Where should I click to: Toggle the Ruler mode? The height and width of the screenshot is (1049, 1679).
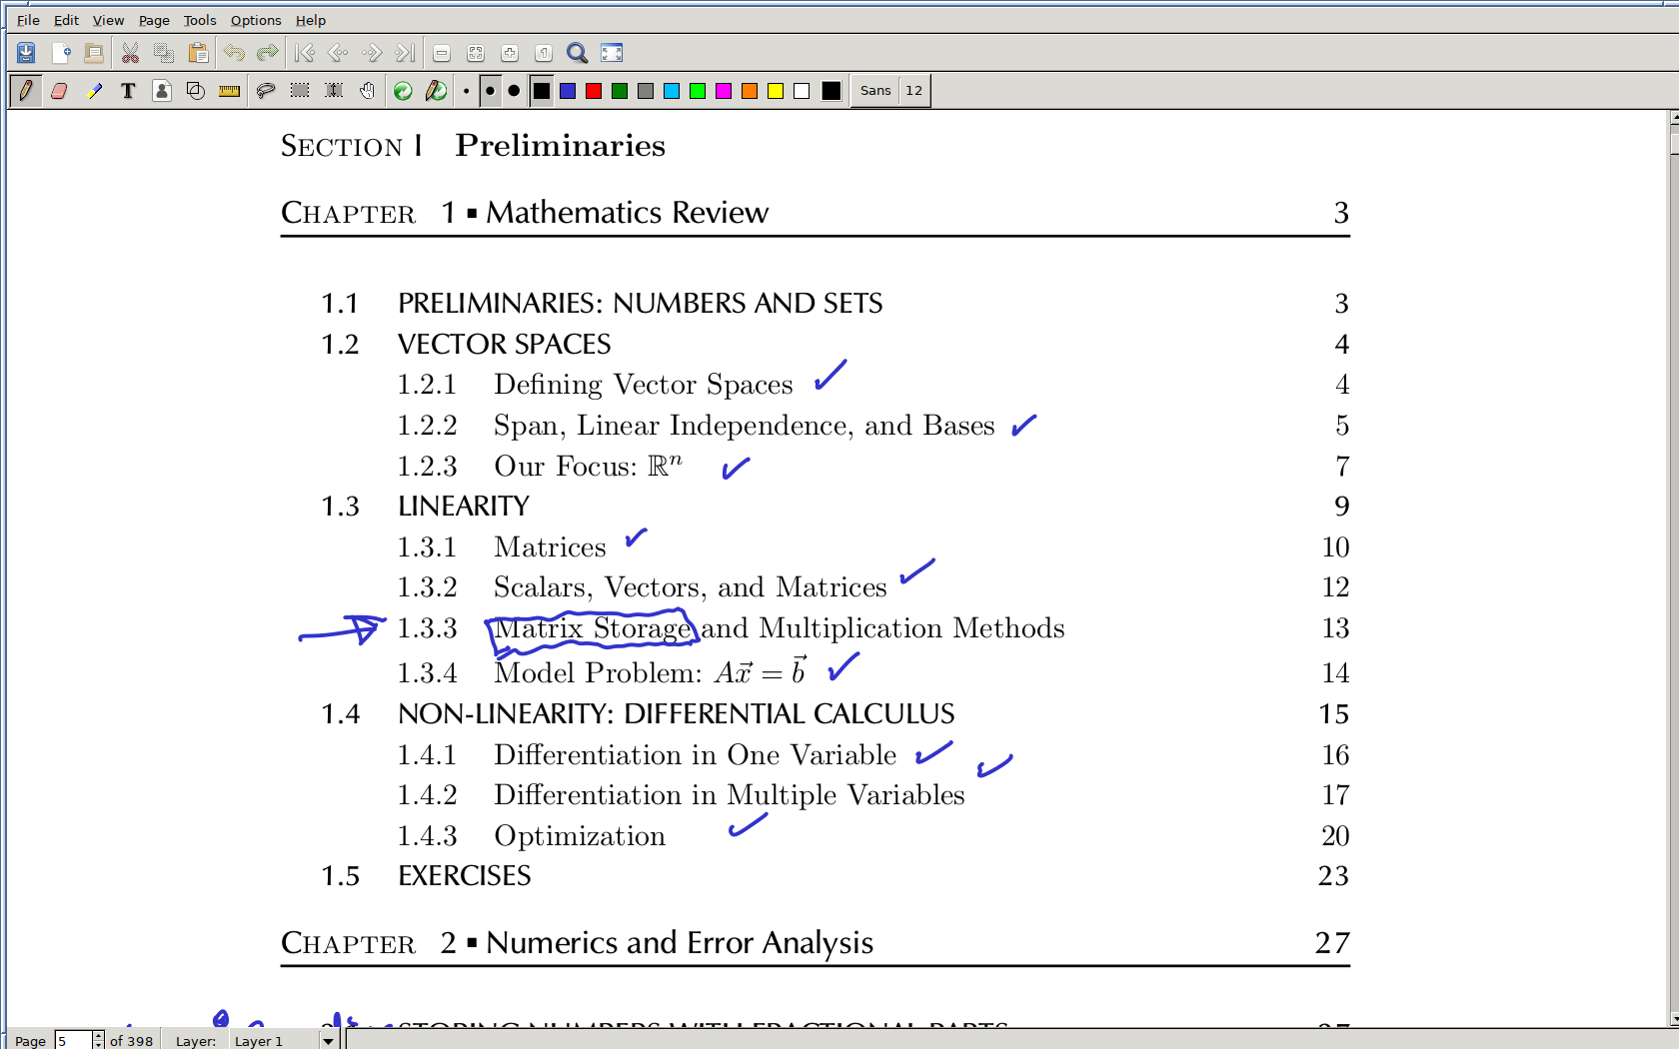coord(230,91)
